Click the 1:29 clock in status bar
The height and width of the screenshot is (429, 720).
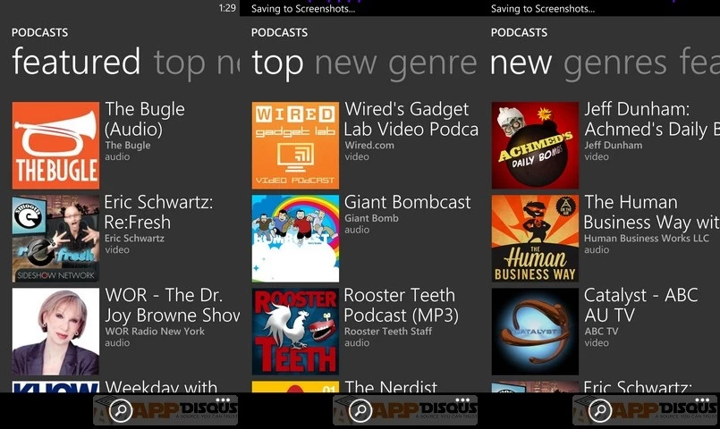[227, 8]
